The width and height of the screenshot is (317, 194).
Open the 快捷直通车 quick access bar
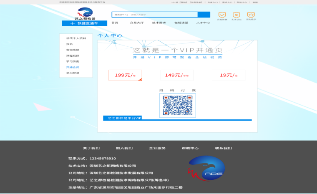pyautogui.click(x=84, y=23)
